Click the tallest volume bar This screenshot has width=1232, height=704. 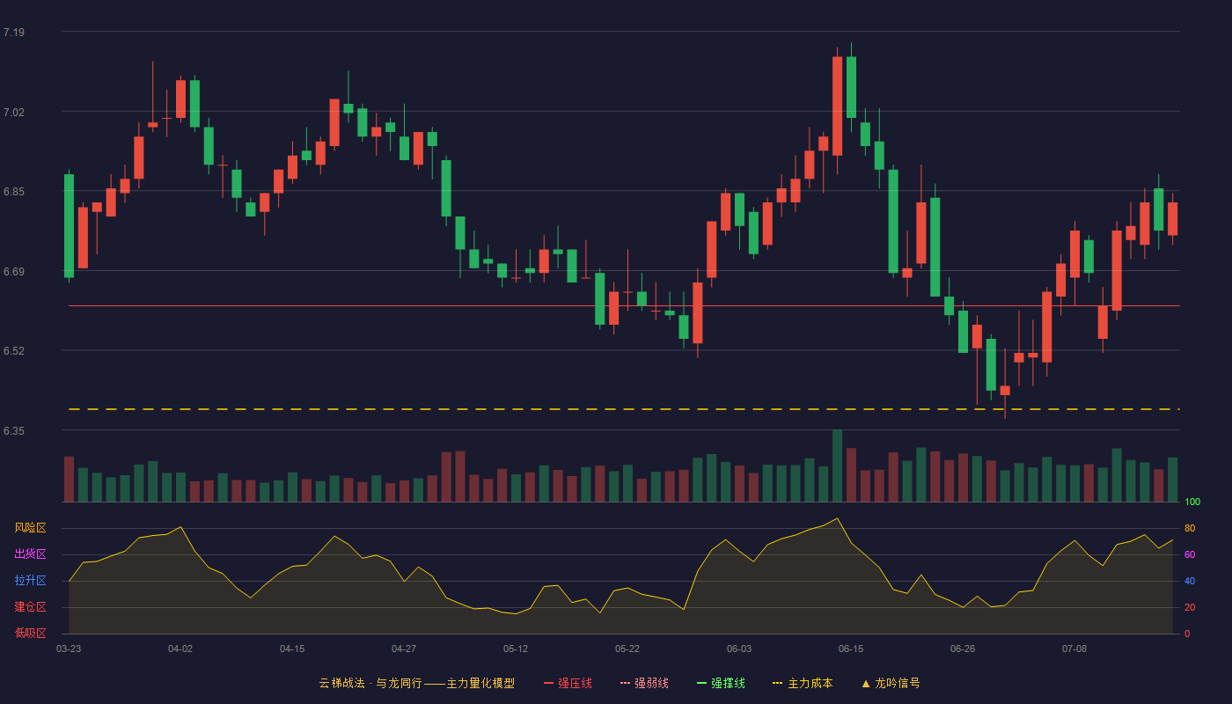[837, 466]
